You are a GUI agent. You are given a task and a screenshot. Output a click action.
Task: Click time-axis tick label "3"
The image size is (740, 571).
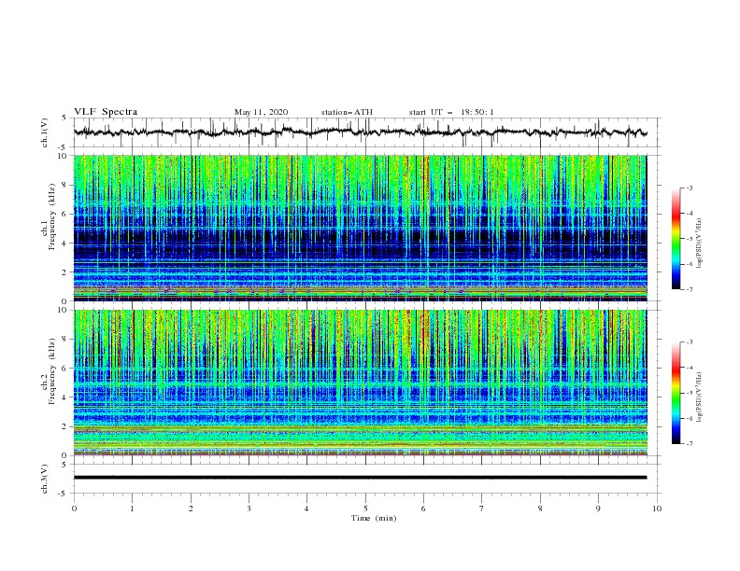pyautogui.click(x=249, y=508)
